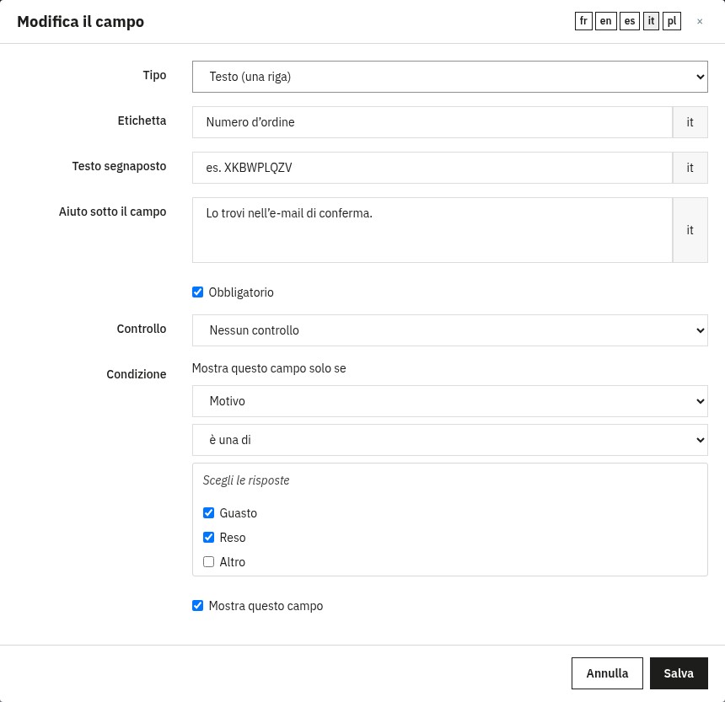Viewport: 725px width, 702px height.
Task: Click the it badge beside Etichetta
Action: pos(690,122)
